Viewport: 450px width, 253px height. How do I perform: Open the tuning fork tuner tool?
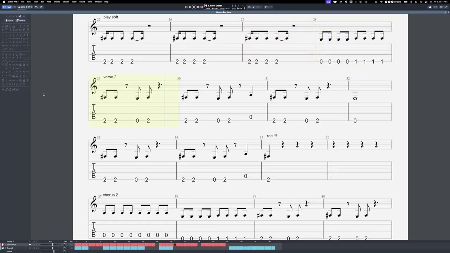pyautogui.click(x=265, y=7)
